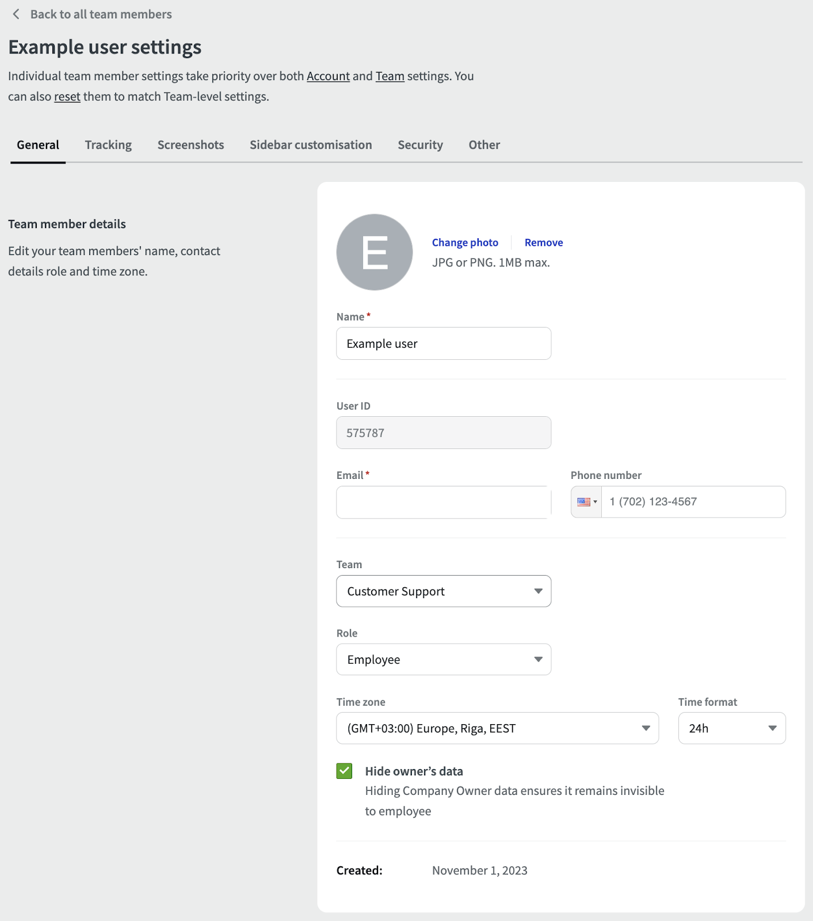813x921 pixels.
Task: Follow the Account settings link
Action: pos(328,76)
